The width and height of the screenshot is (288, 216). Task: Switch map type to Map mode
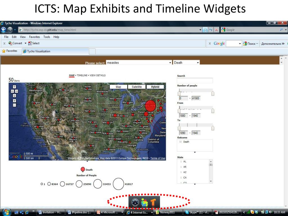pyautogui.click(x=118, y=87)
